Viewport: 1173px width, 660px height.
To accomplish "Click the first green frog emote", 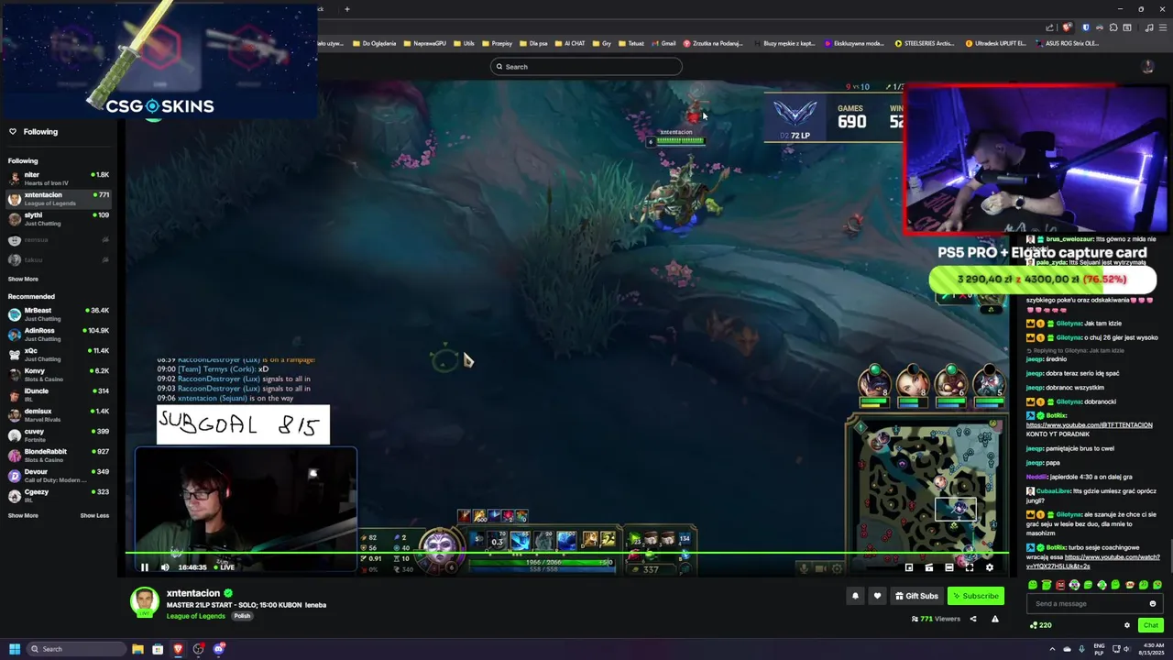I will (1033, 585).
